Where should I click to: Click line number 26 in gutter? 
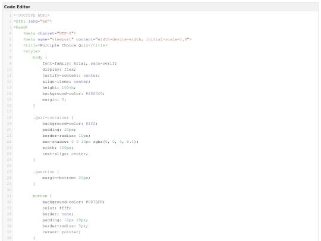pyautogui.click(x=9, y=166)
